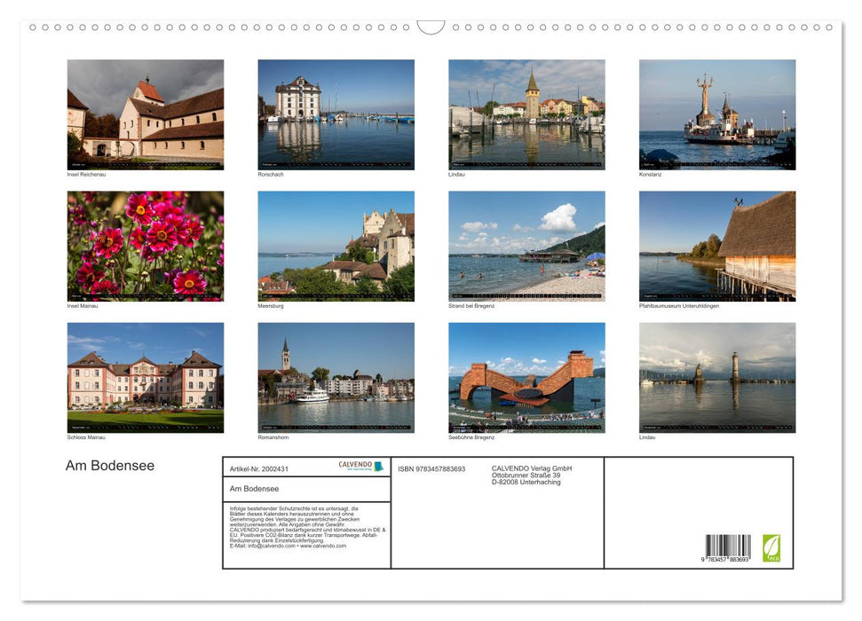Click the Seebühne Bregenz picture
Viewport: 862px width, 621px height.
pos(526,378)
